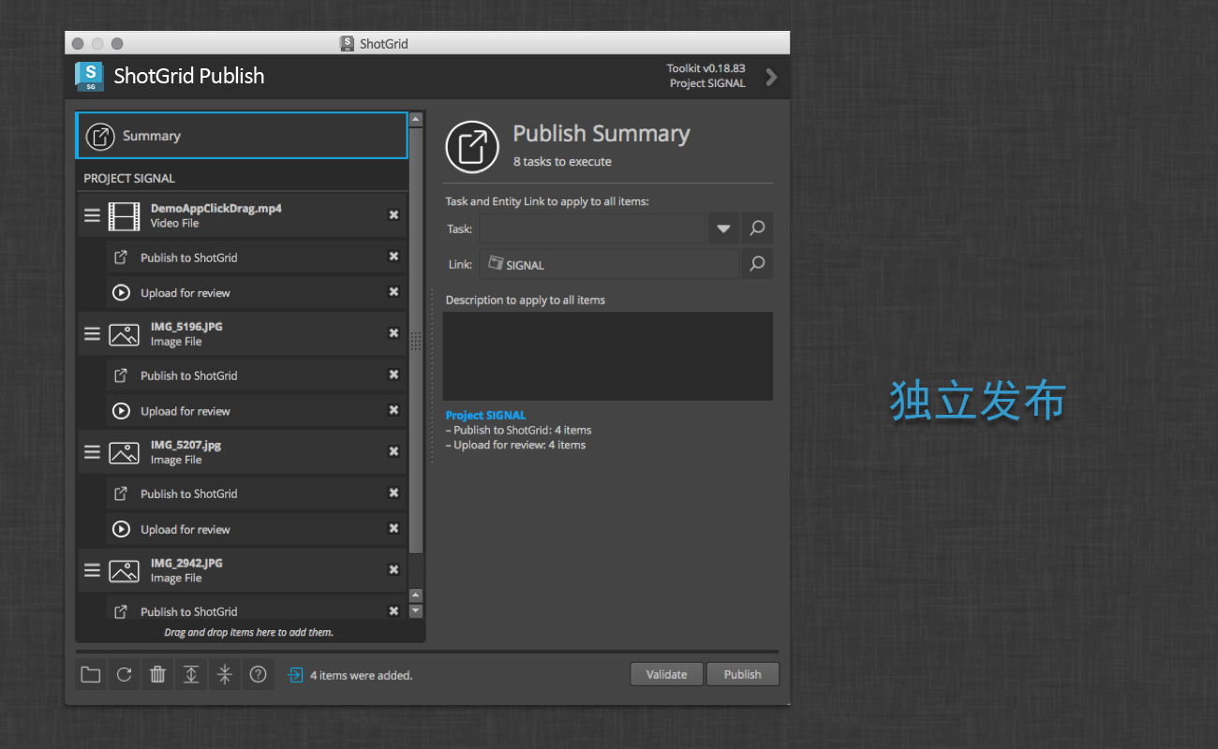
Task: Click the Link field showing SIGNAL
Action: click(609, 264)
